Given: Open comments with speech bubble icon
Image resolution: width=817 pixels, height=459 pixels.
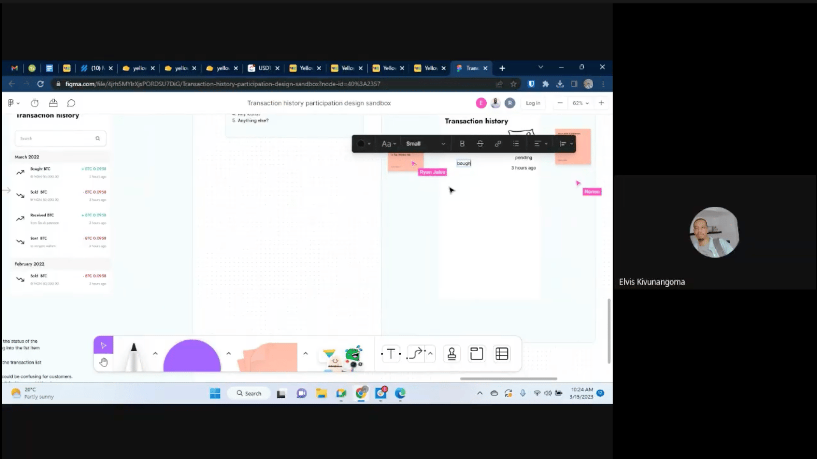Looking at the screenshot, I should (x=71, y=103).
